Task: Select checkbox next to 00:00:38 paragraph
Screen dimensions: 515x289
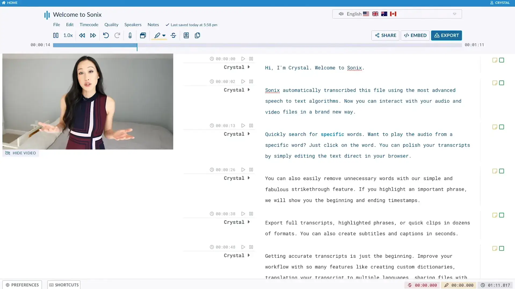Action: (x=501, y=215)
